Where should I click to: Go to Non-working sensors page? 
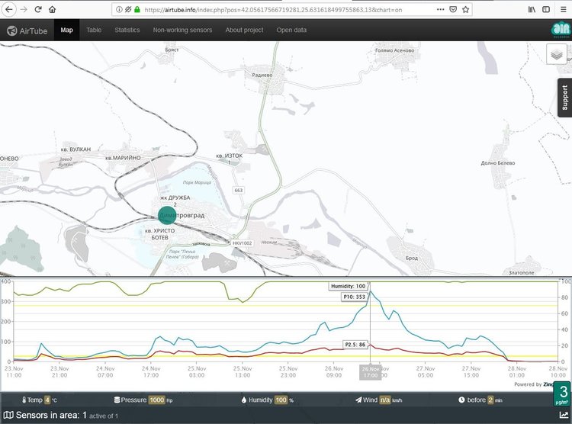pos(182,30)
